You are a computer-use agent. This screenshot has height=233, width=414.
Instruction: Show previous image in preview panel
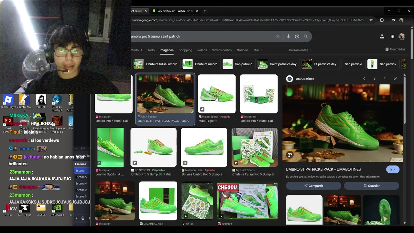(x=364, y=79)
